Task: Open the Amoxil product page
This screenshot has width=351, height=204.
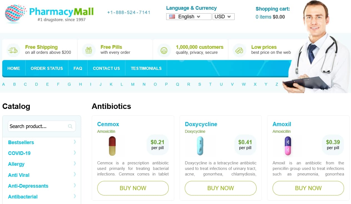Action: [x=282, y=124]
